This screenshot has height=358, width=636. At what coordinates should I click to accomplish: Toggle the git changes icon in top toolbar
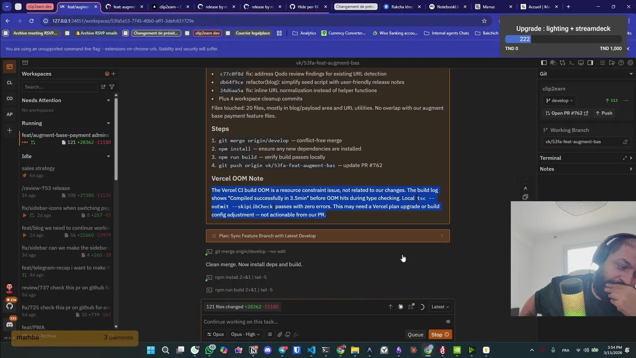pos(562,63)
